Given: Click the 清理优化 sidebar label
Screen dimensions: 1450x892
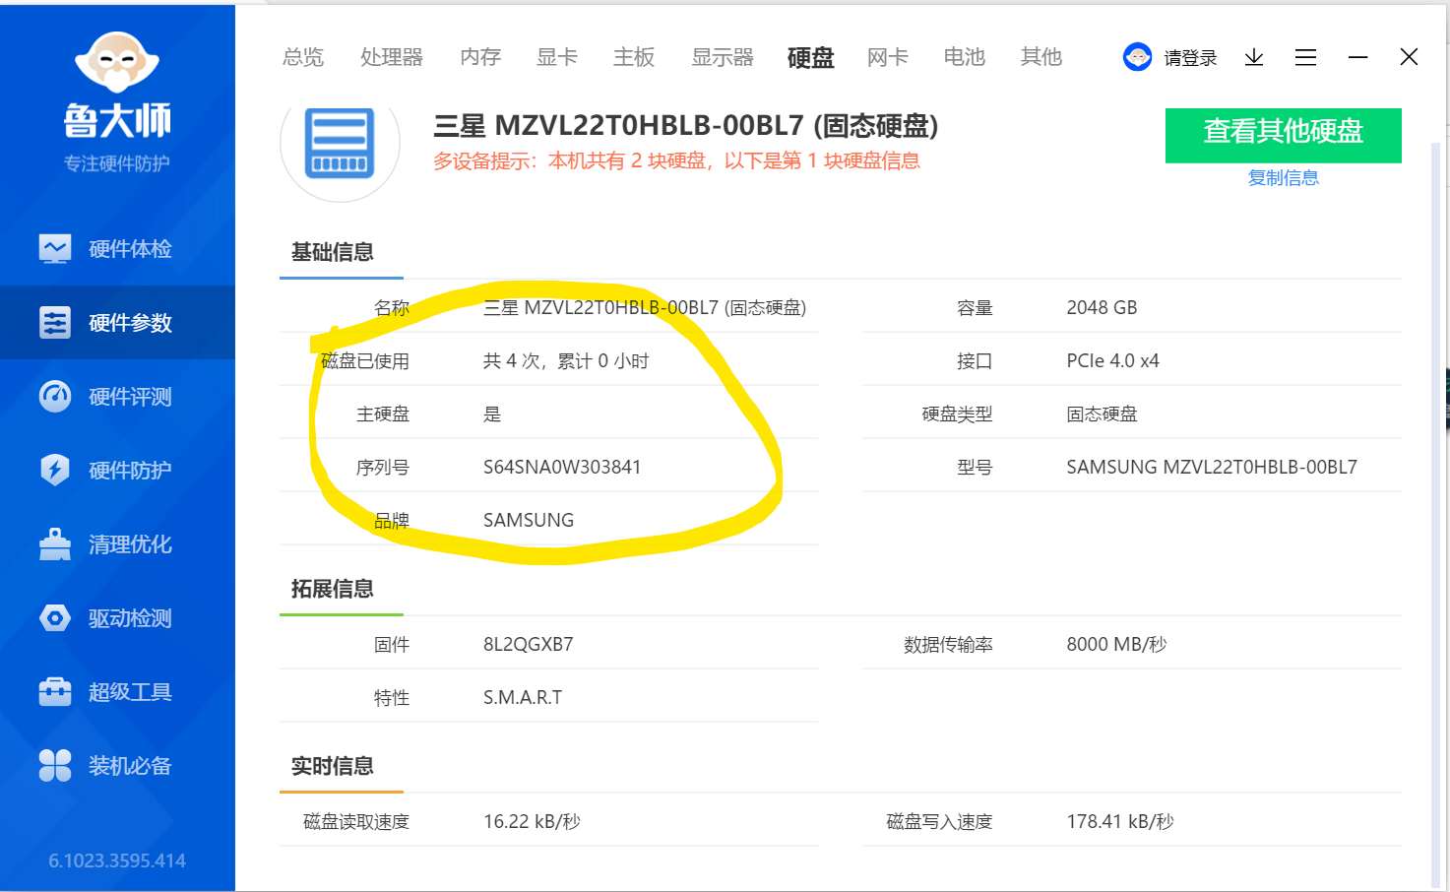Looking at the screenshot, I should (130, 543).
